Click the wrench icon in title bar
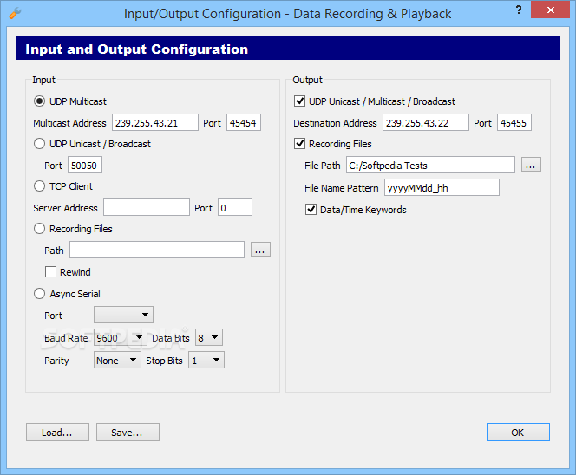 click(x=13, y=14)
